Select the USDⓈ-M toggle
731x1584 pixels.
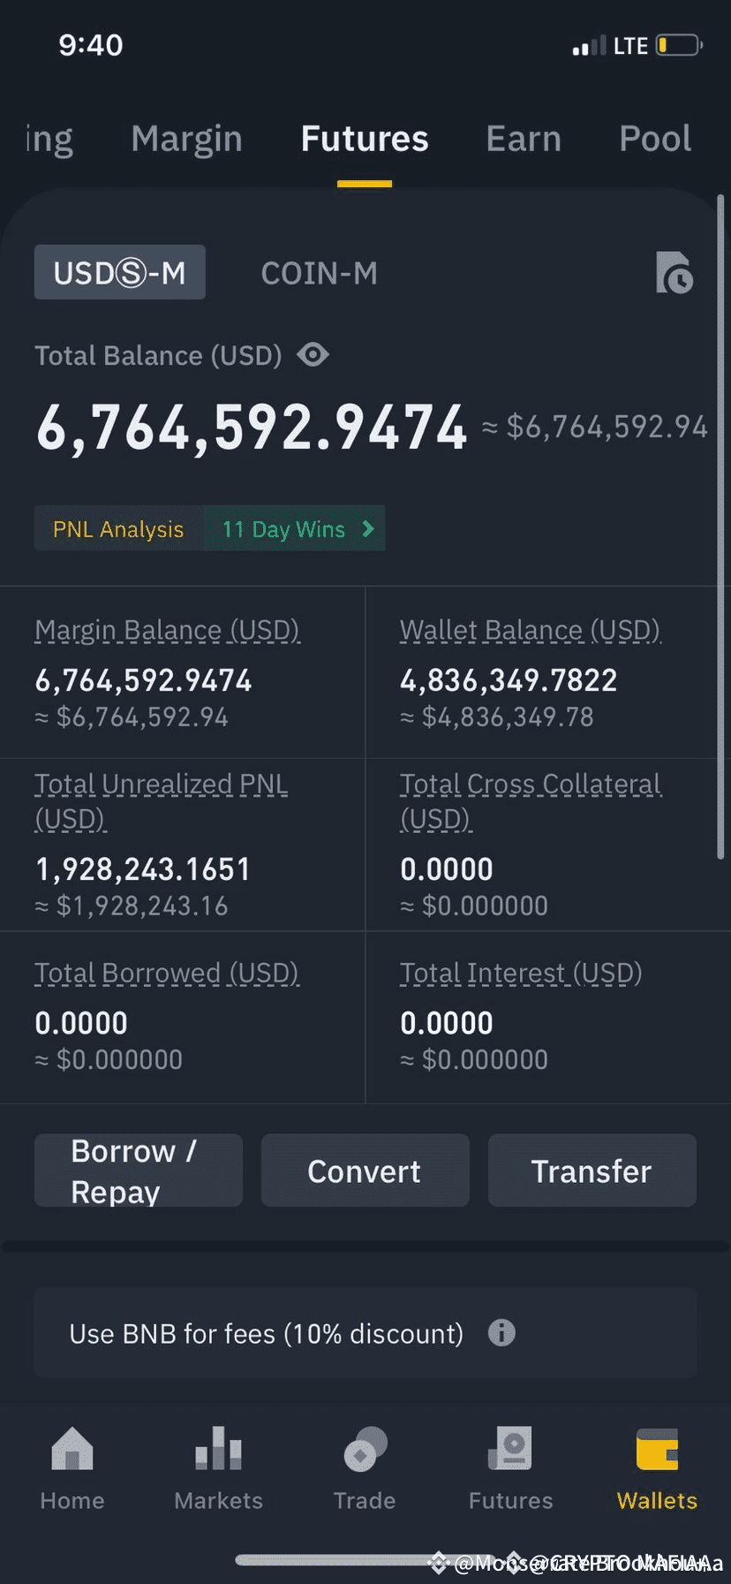pos(120,272)
